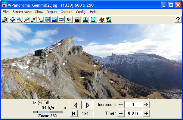Jump to start with rewind button
Image resolution: width=183 pixels, height=120 pixels.
pyautogui.click(x=74, y=113)
